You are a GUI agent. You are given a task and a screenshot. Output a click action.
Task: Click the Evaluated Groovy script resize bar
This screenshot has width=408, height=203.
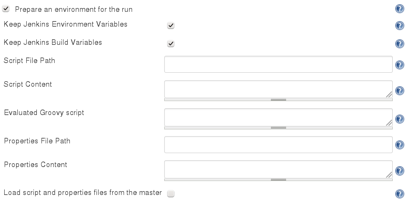coord(278,127)
